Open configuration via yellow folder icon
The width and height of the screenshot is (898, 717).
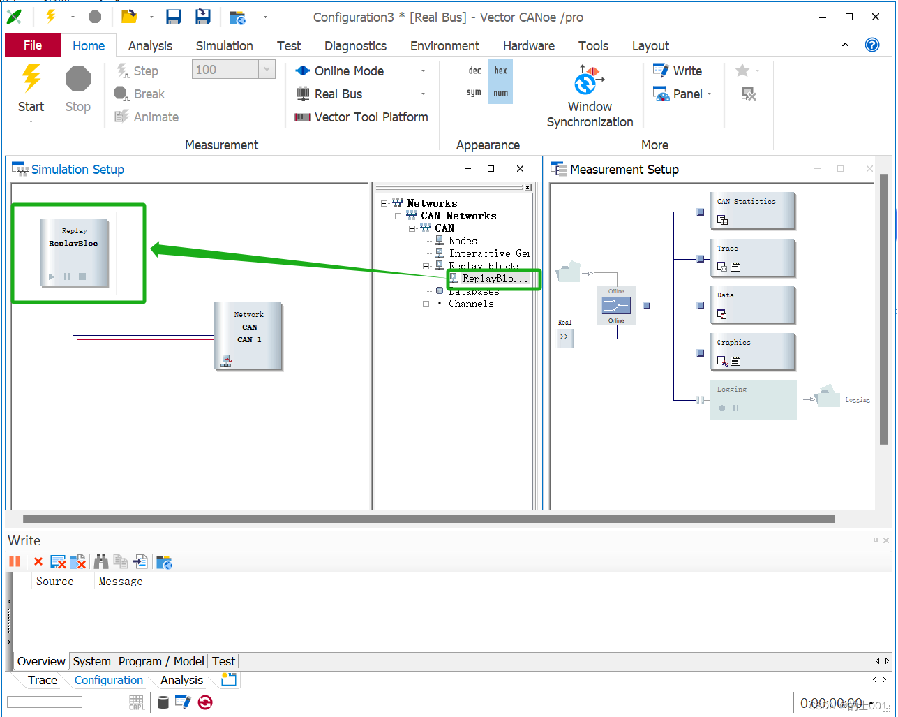(129, 17)
